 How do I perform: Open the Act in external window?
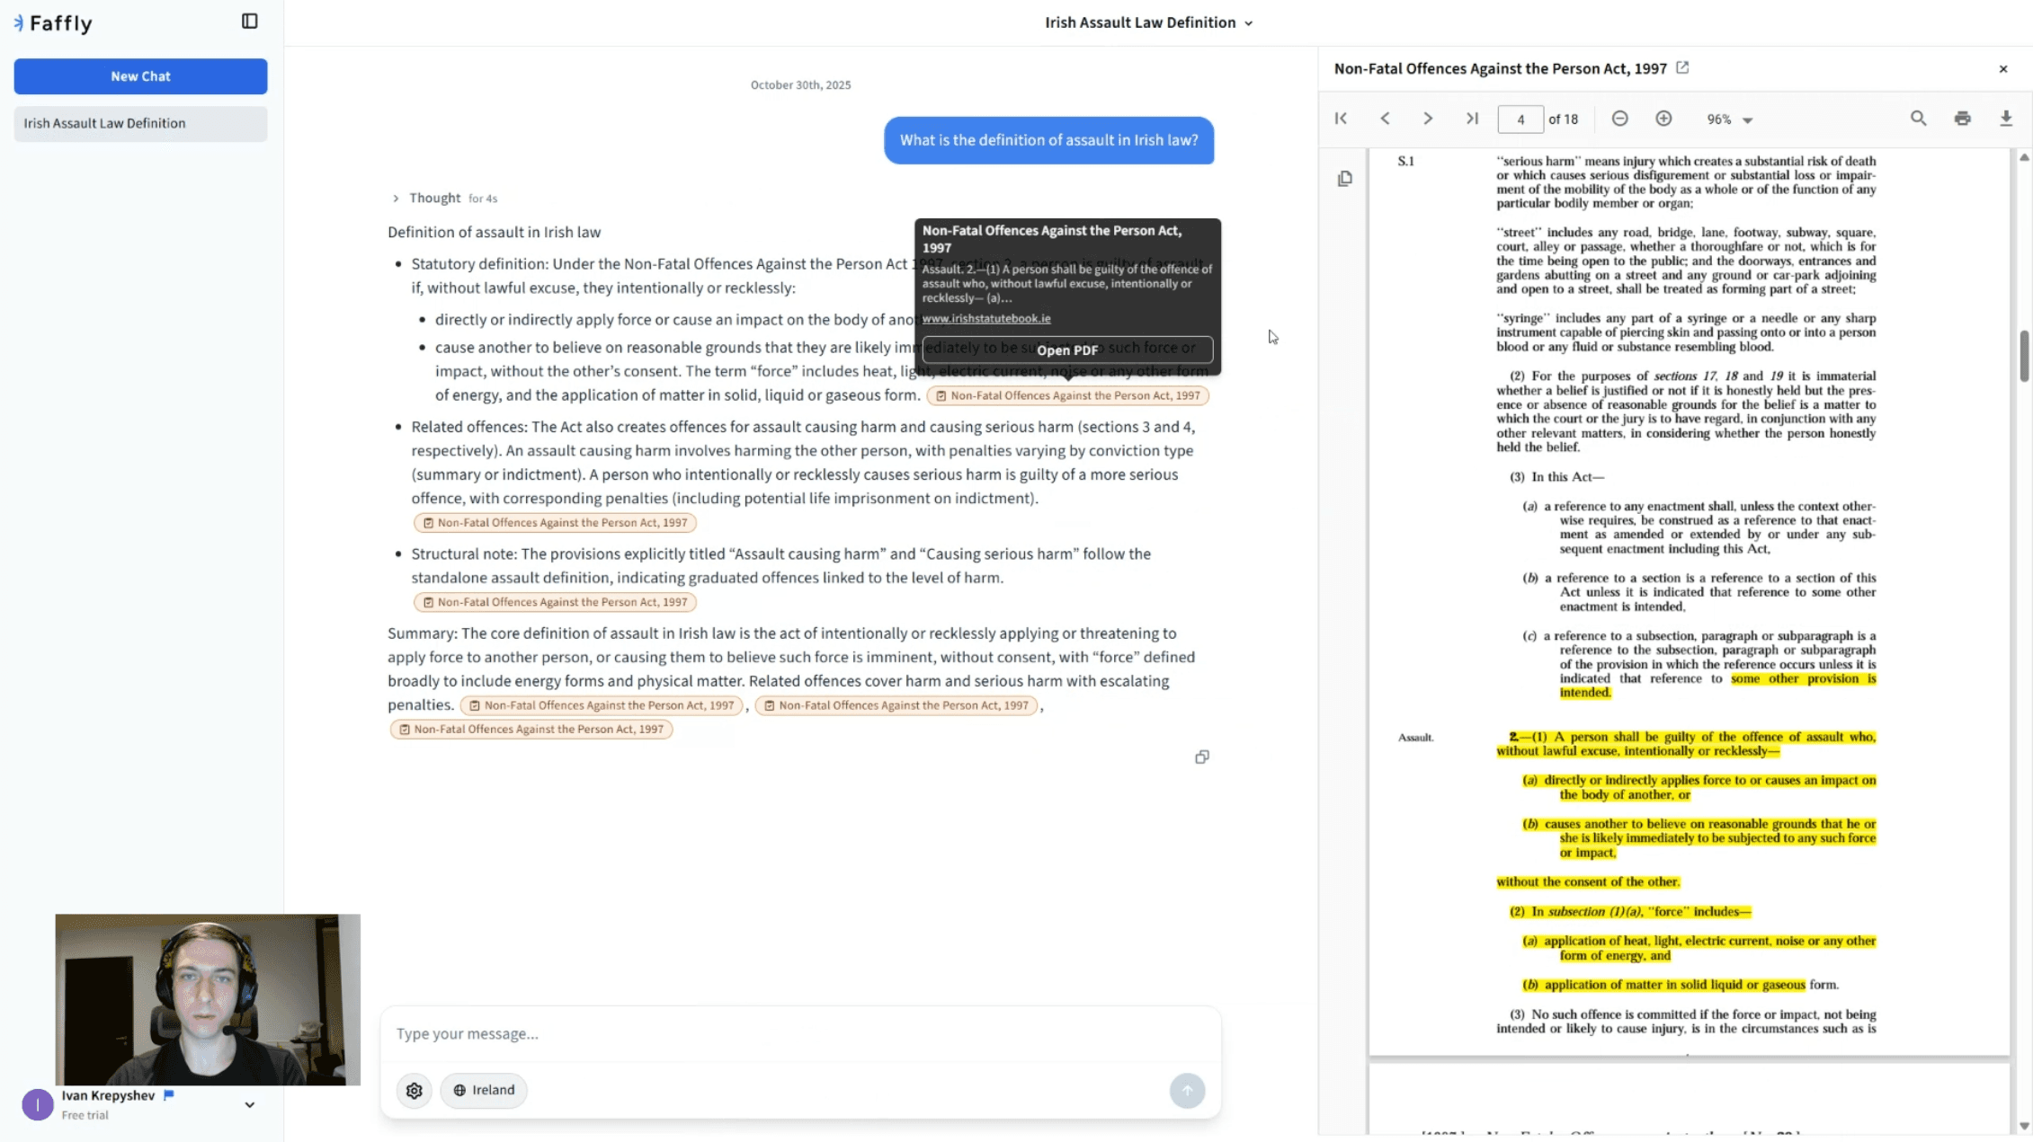[x=1682, y=68]
